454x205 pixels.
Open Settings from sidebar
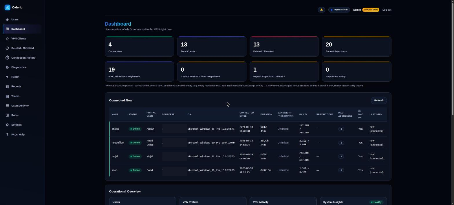22,125
